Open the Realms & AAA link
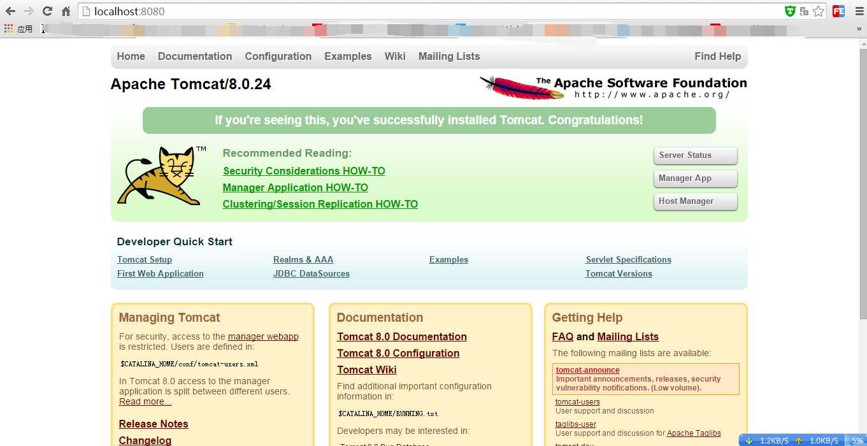The image size is (867, 446). coord(303,259)
